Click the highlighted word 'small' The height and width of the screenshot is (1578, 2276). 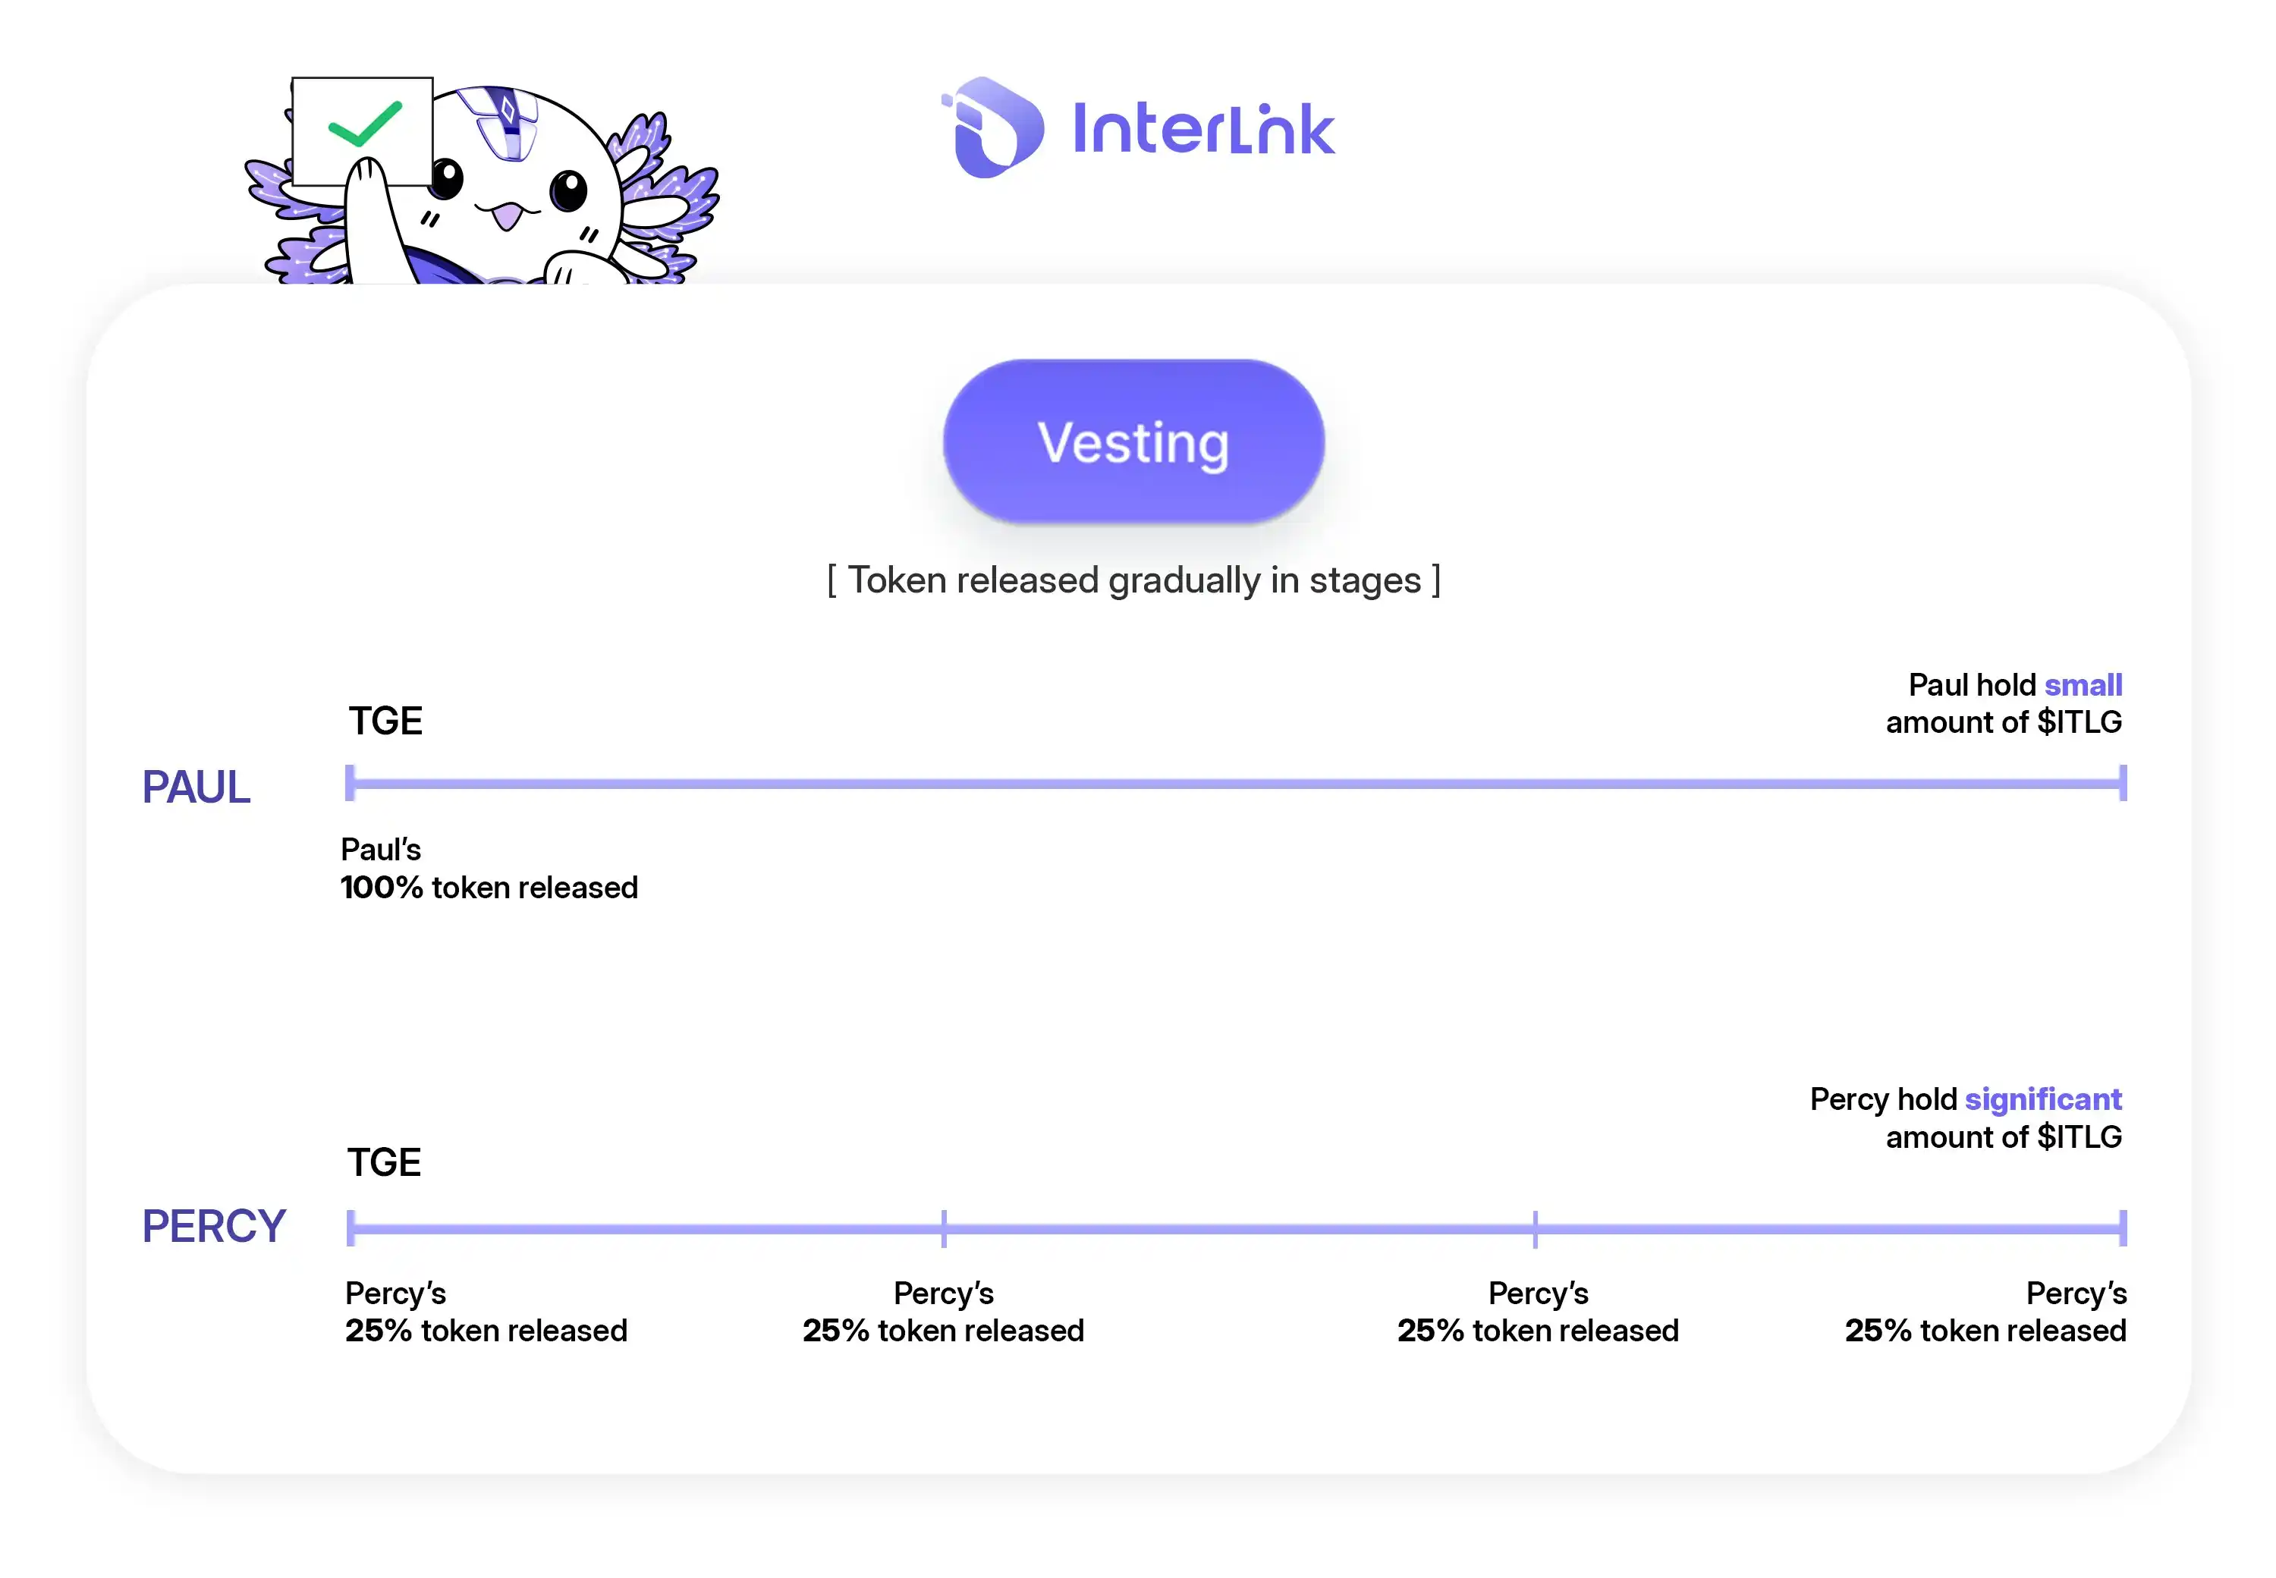pos(2083,684)
